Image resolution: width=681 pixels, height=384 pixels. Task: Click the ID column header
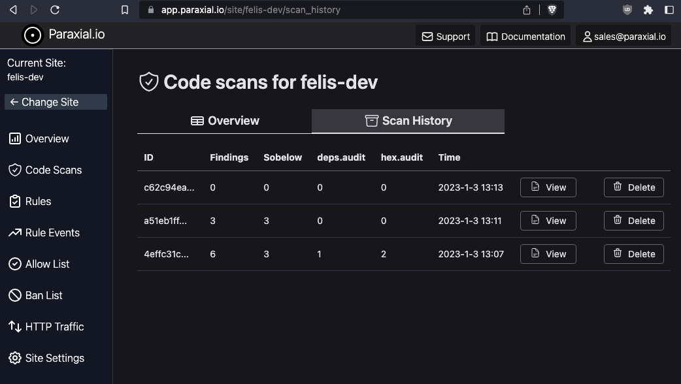(148, 157)
